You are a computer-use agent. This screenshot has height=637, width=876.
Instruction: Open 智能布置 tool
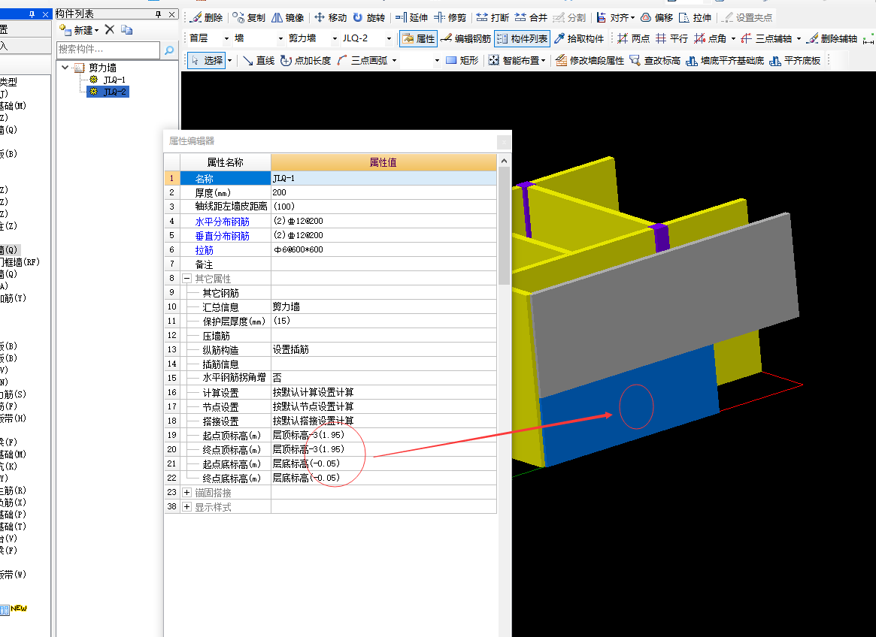click(x=517, y=60)
